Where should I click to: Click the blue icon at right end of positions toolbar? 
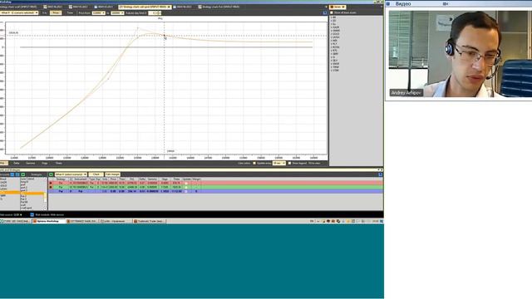pos(381,174)
